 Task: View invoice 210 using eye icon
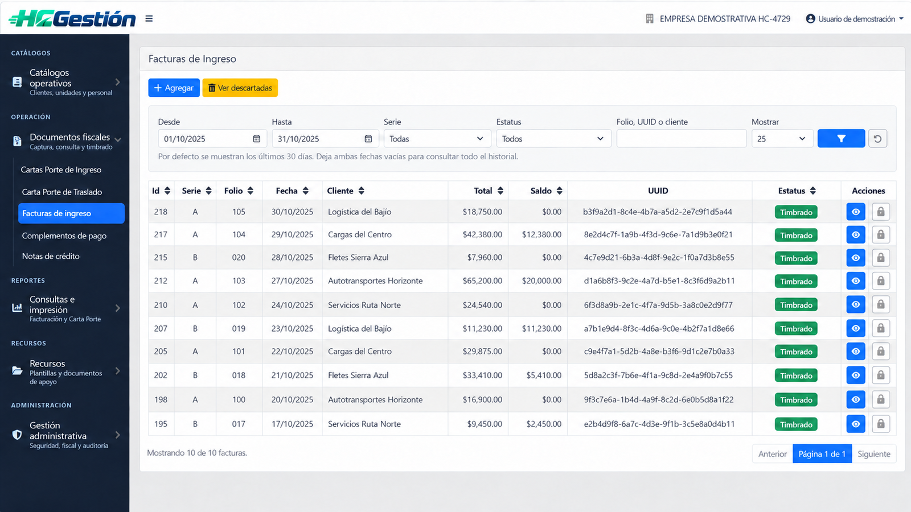point(856,304)
